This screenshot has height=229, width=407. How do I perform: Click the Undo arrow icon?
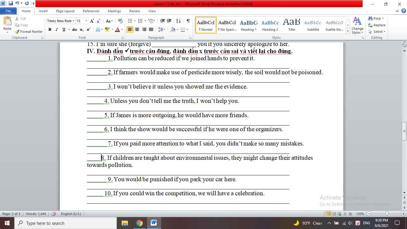pos(17,4)
